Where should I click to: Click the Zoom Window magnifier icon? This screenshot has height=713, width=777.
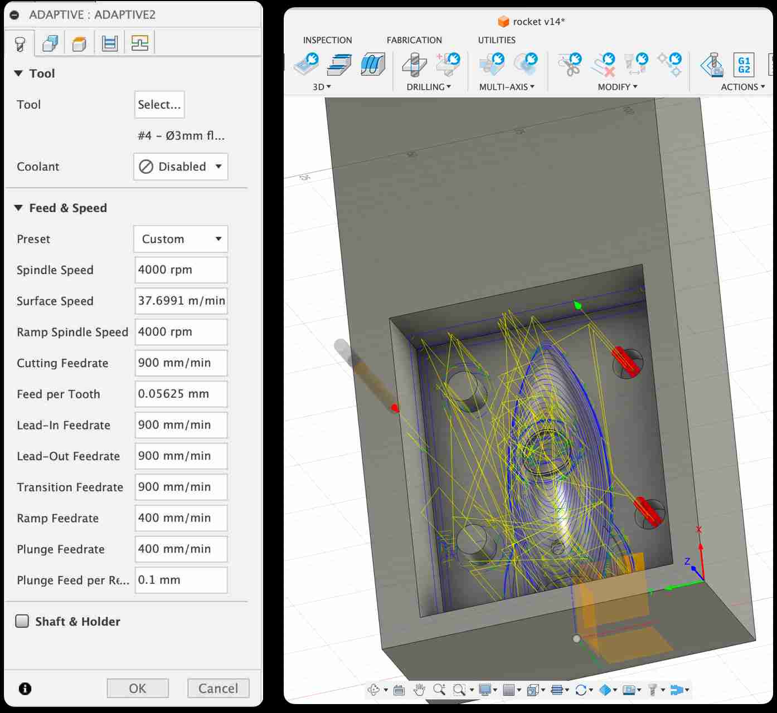[459, 690]
